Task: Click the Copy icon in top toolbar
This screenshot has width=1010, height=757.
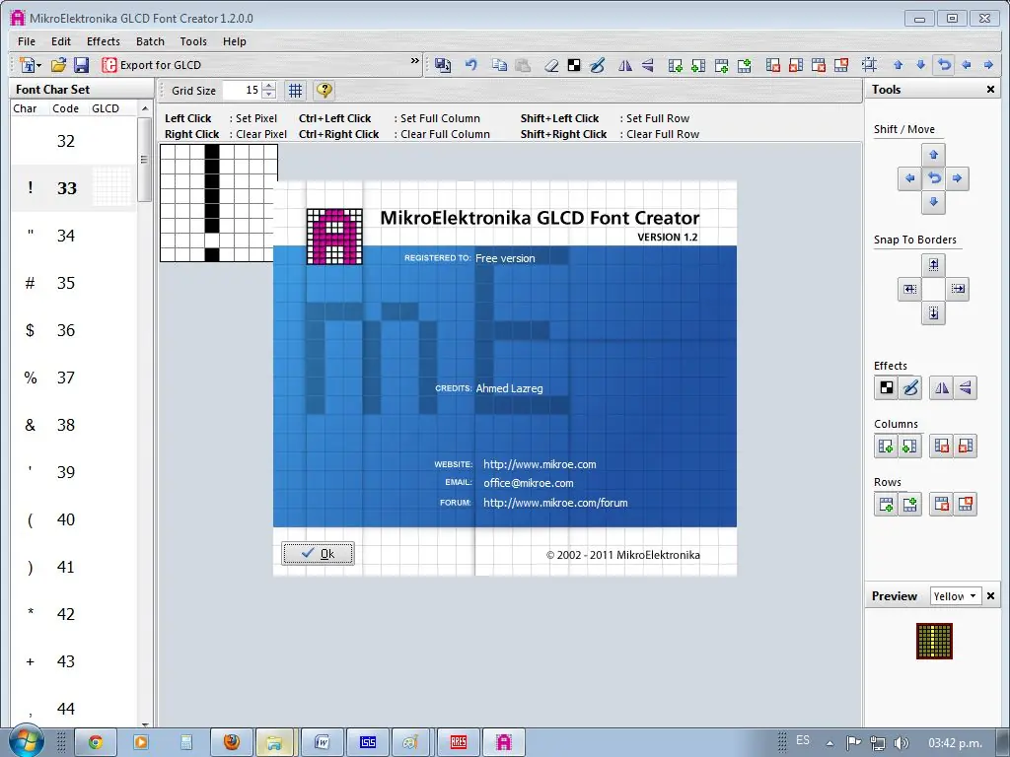Action: 499,65
